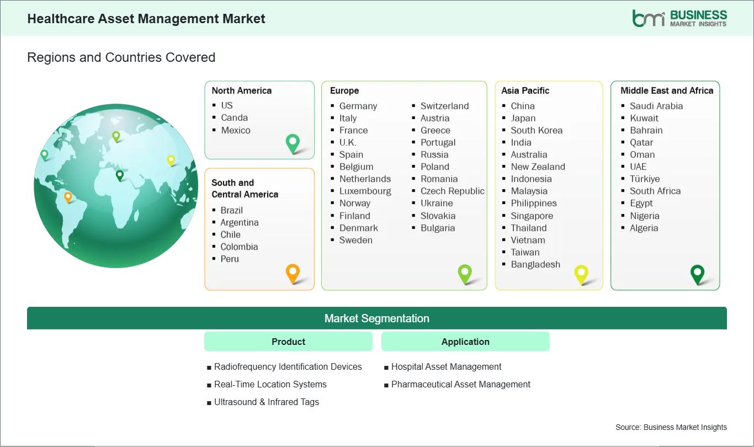Click the green pin at the globe's left edge
The image size is (754, 447).
(x=44, y=155)
